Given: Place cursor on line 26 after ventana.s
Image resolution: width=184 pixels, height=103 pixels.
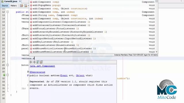Looking at the screenshot, I should (x=34, y=58).
